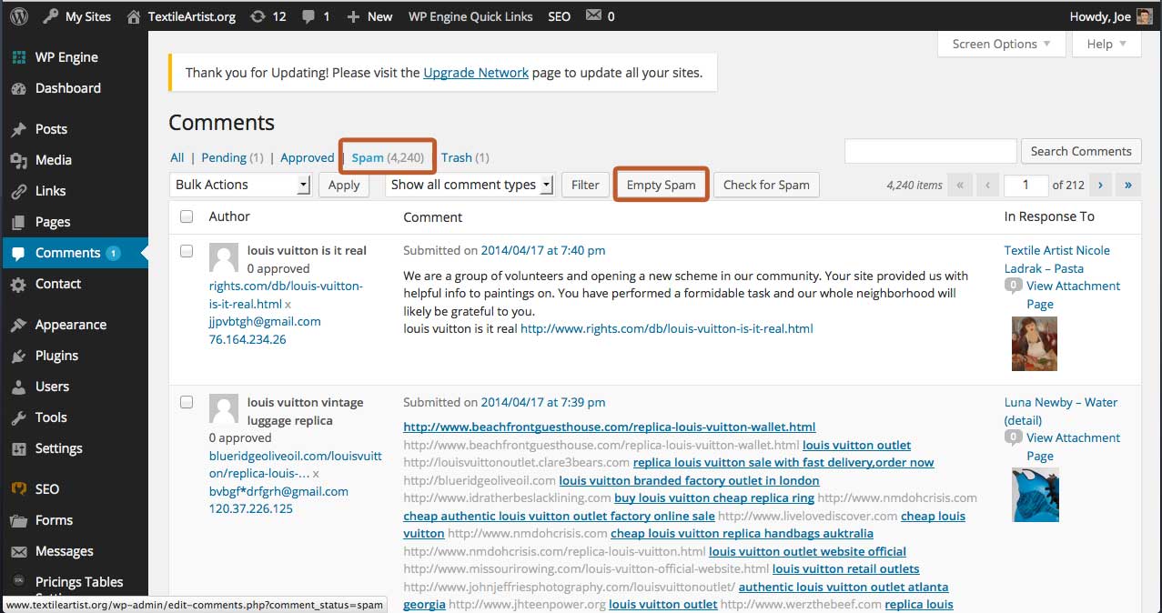This screenshot has width=1162, height=613.
Task: Click the plus New content icon
Action: click(353, 16)
